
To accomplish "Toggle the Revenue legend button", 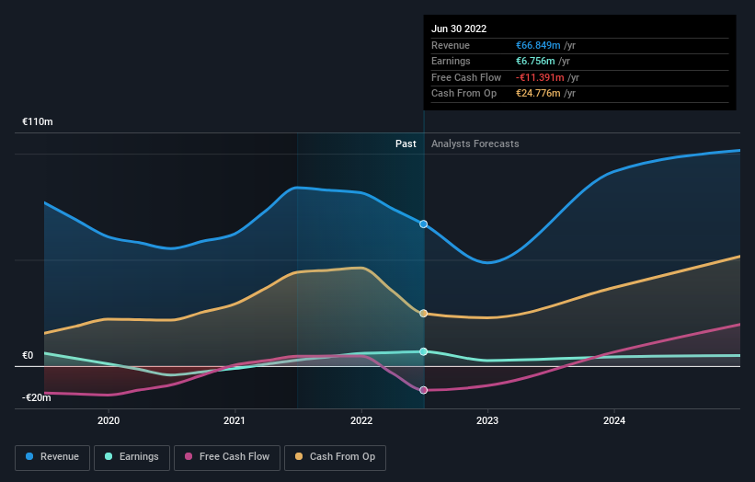I will pyautogui.click(x=52, y=457).
